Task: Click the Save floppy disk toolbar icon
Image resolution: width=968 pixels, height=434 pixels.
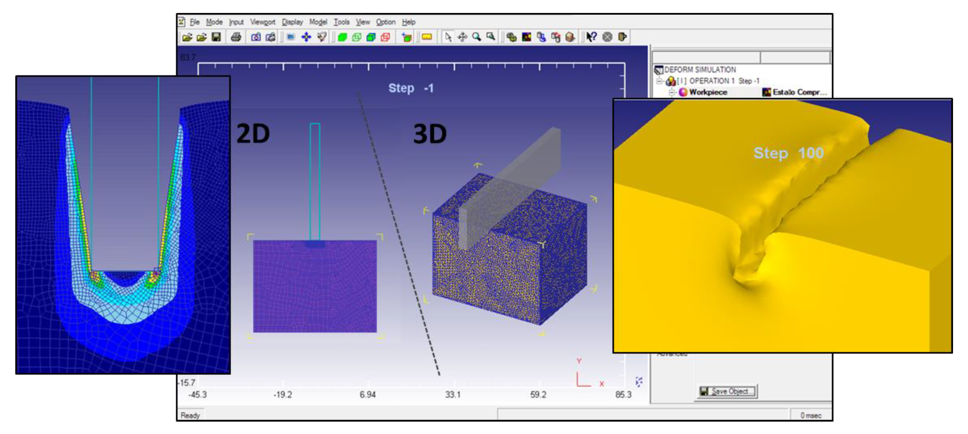Action: tap(216, 37)
